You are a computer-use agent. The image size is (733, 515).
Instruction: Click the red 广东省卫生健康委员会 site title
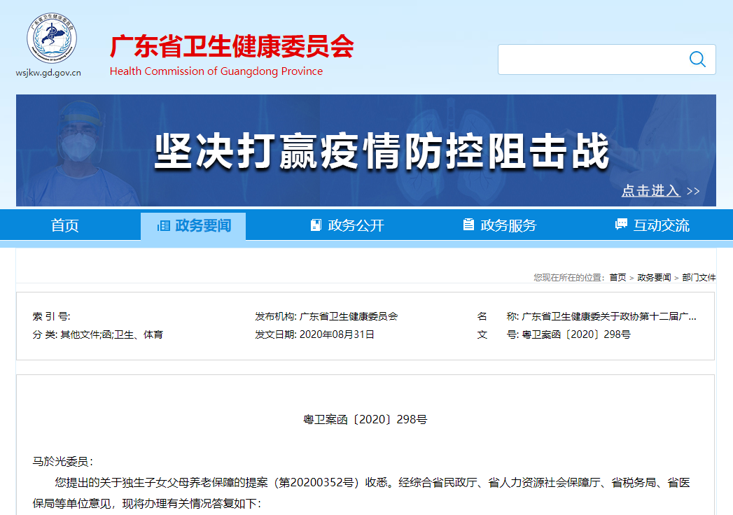click(x=231, y=47)
